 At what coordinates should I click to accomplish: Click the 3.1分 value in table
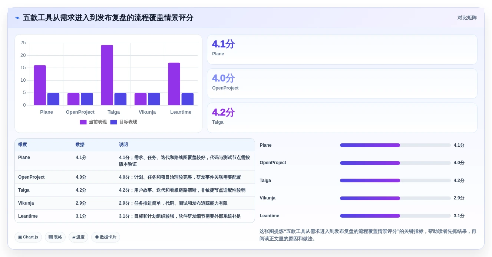(81, 216)
